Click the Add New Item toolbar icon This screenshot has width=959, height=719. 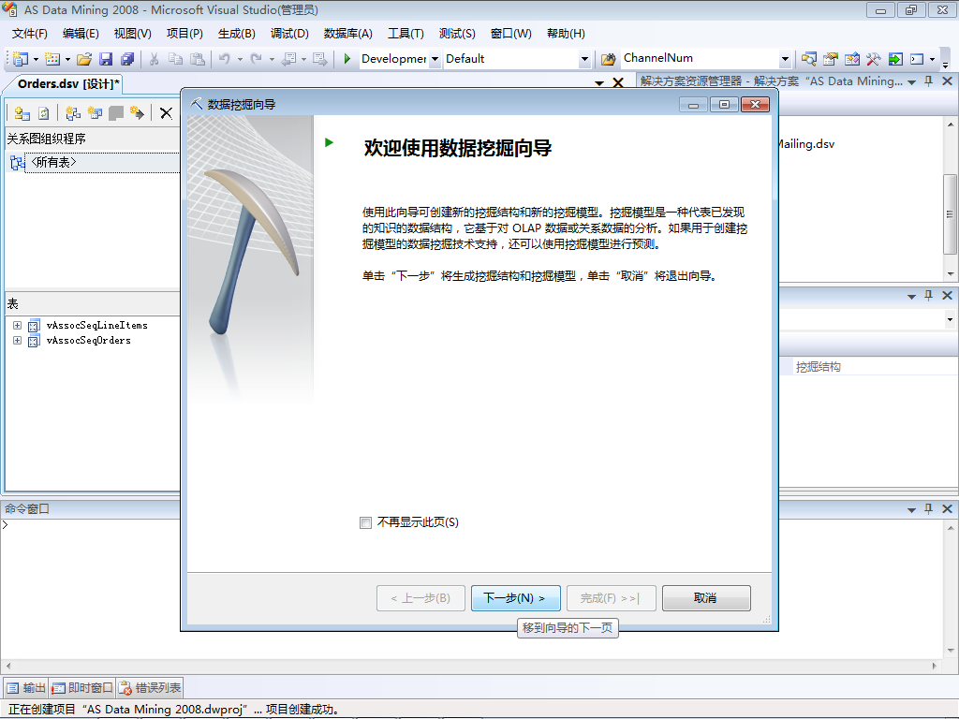pos(52,59)
